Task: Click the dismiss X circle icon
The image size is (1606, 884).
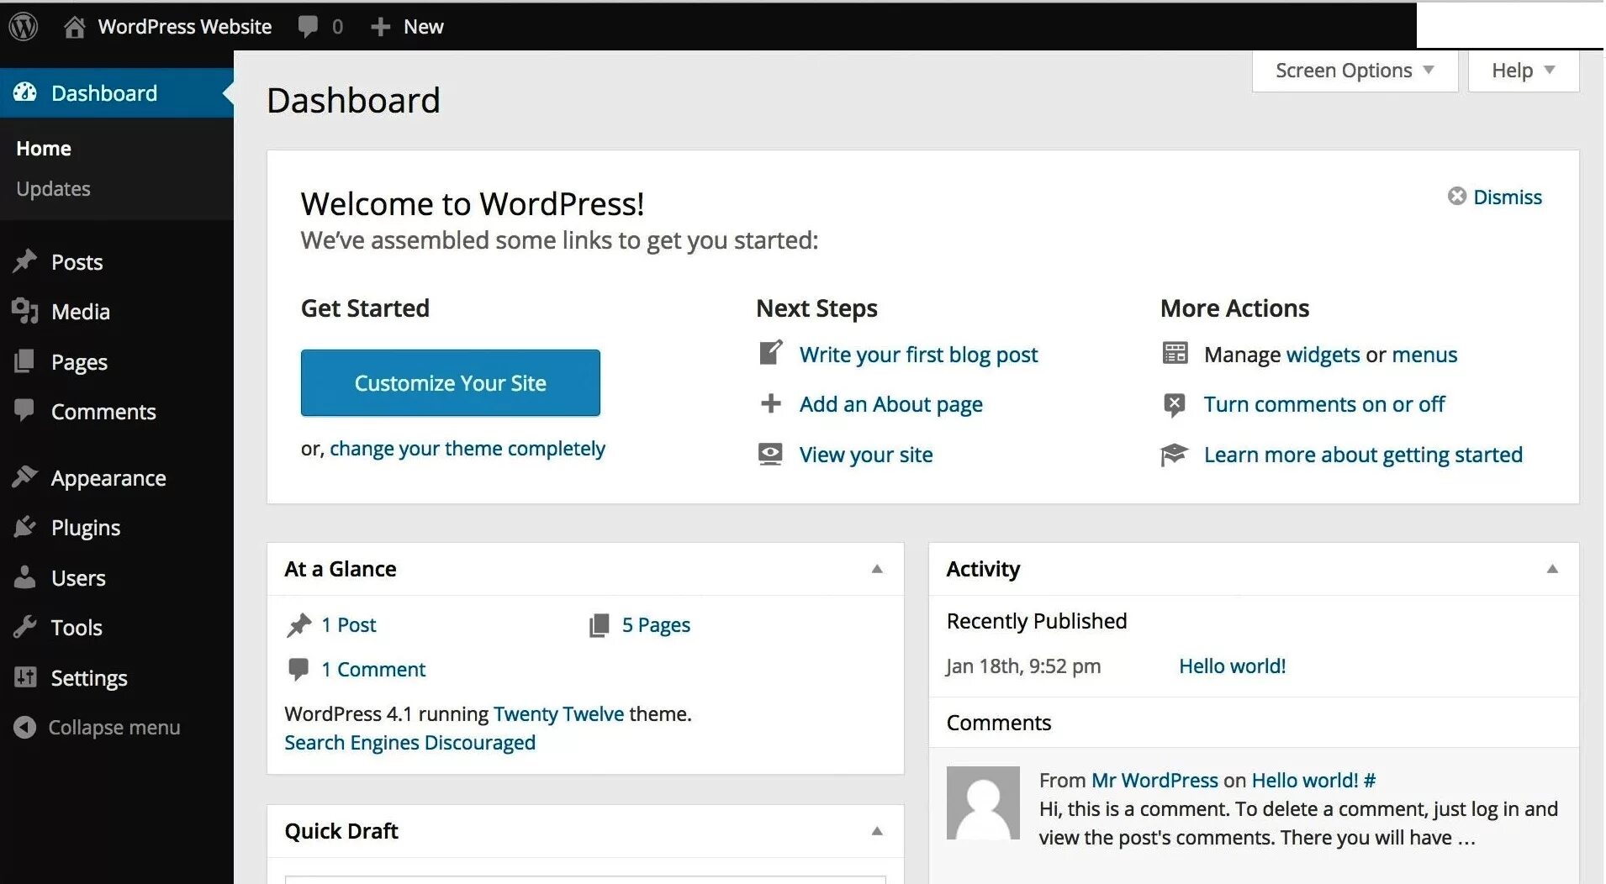Action: [1457, 196]
